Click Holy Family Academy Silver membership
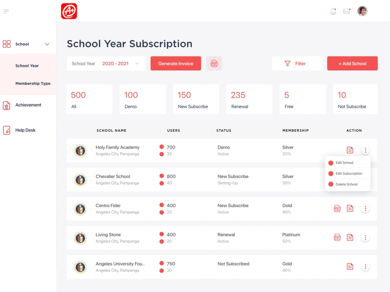The width and height of the screenshot is (390, 292). click(288, 148)
